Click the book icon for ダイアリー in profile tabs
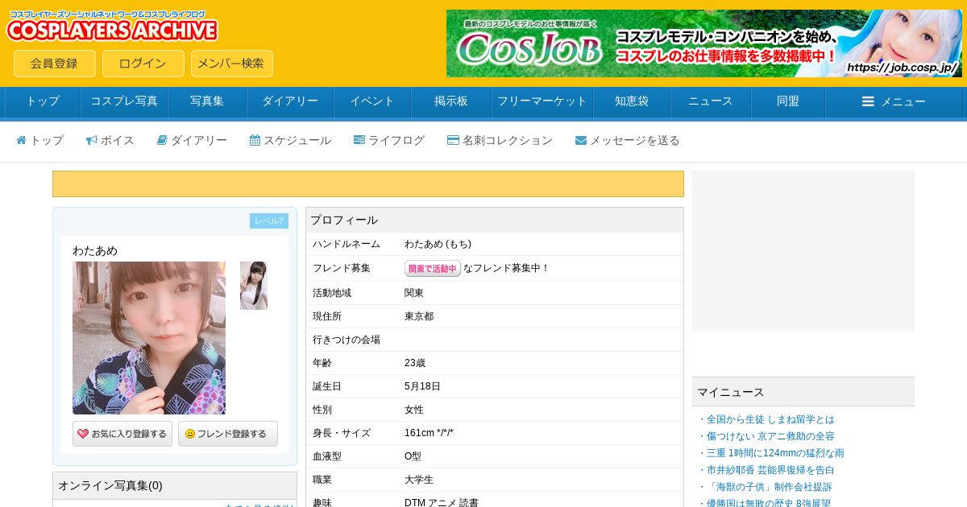The width and height of the screenshot is (967, 507). (162, 140)
